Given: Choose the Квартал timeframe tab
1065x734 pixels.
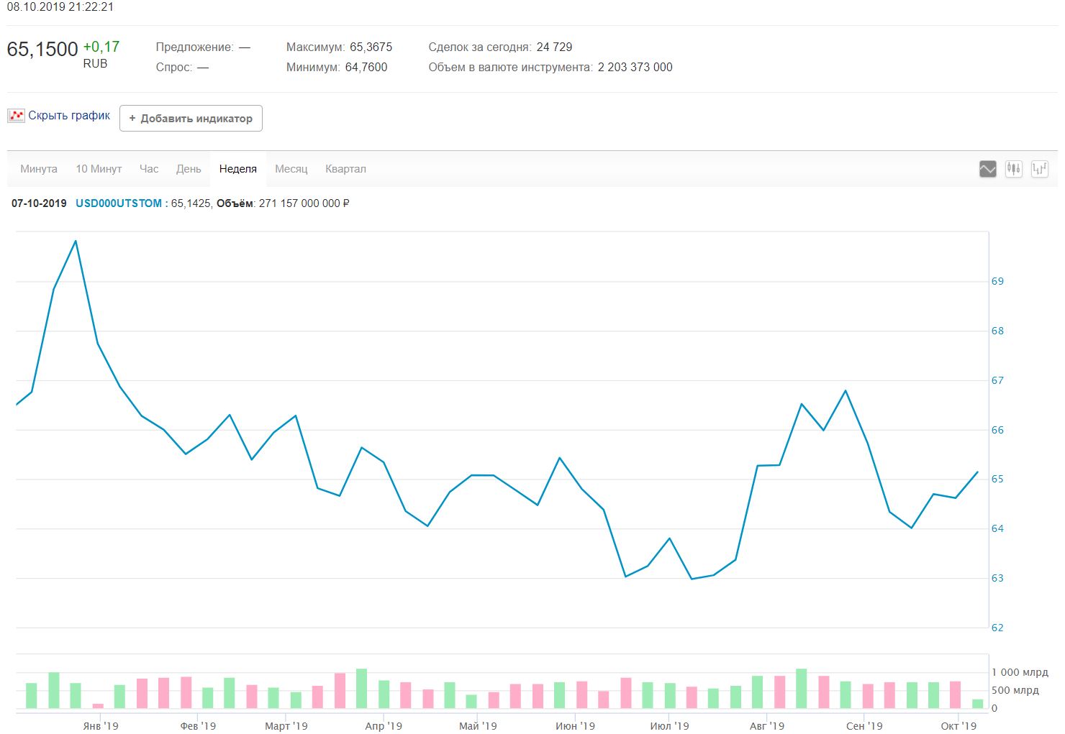Looking at the screenshot, I should pyautogui.click(x=345, y=169).
